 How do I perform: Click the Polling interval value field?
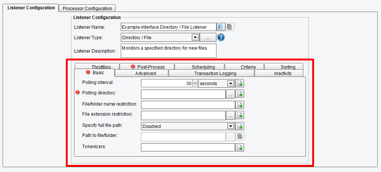[167, 84]
